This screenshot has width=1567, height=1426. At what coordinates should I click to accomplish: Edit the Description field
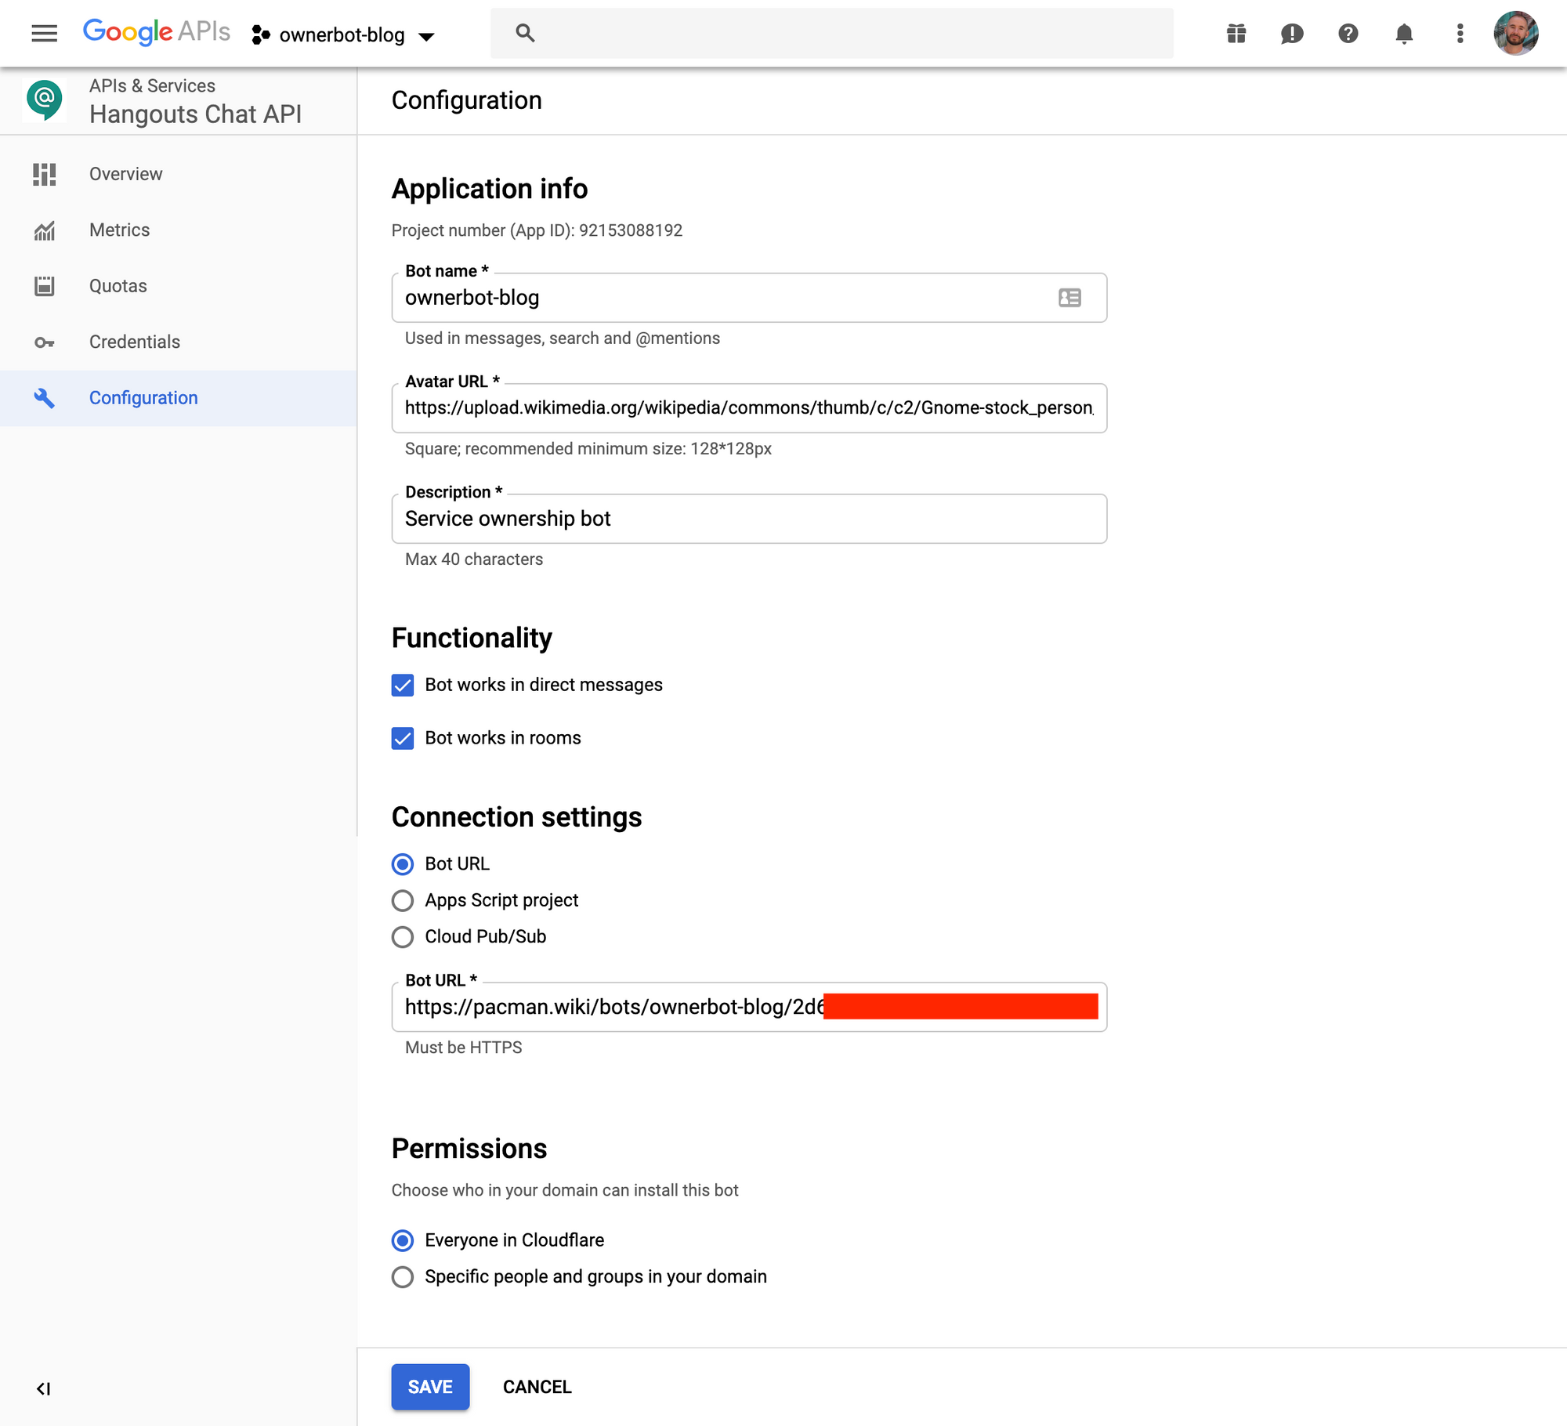[749, 519]
